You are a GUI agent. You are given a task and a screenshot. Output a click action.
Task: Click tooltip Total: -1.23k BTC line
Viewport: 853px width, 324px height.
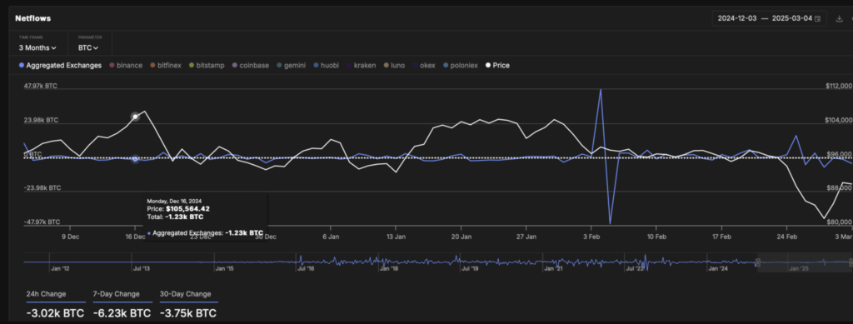[x=175, y=217]
